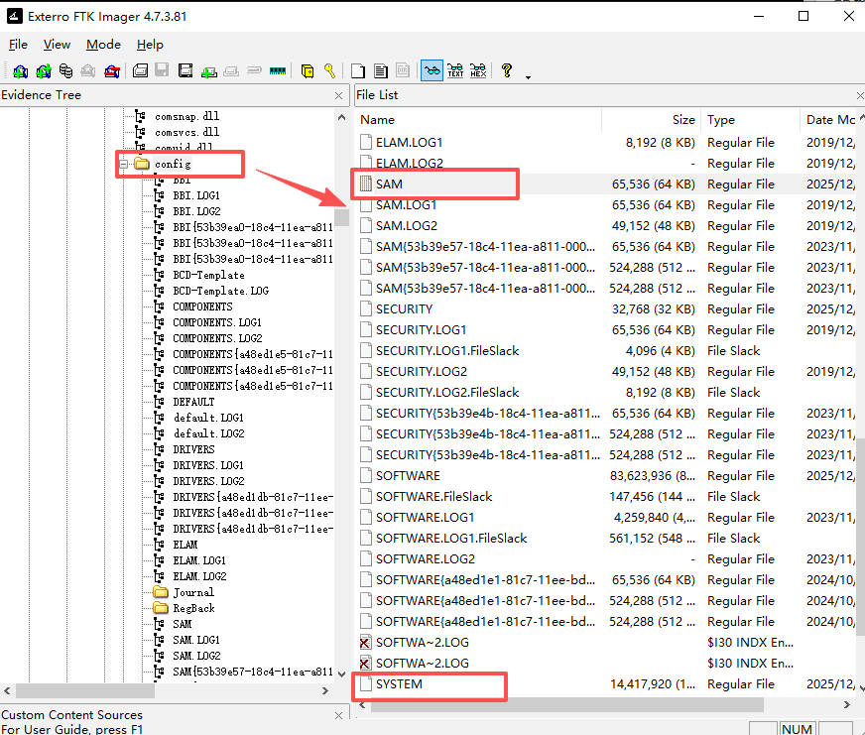
Task: Click Evidence Tree vertical scrollbar thumb
Action: click(342, 217)
